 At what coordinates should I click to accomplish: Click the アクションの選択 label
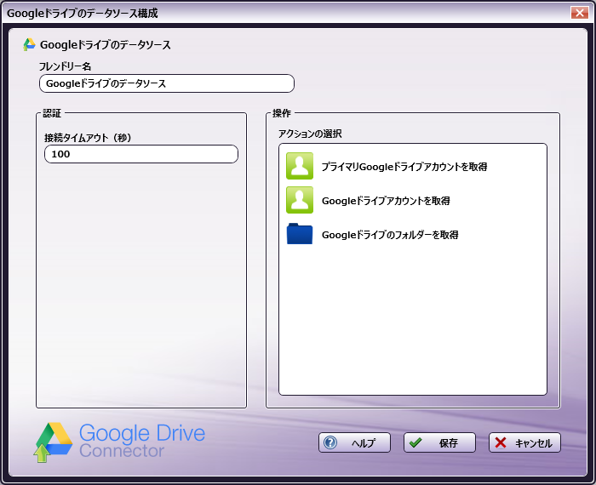pyautogui.click(x=310, y=134)
